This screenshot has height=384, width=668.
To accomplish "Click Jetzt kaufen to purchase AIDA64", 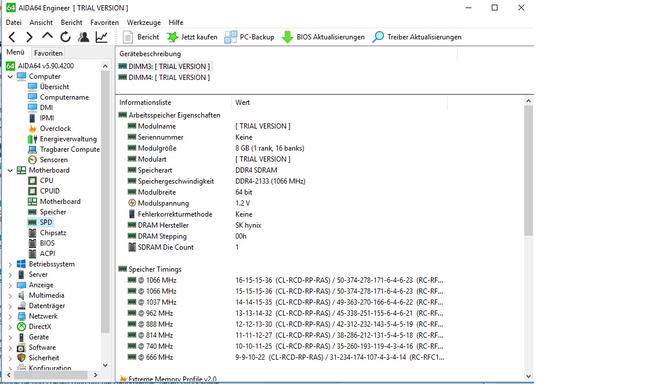I will pos(192,37).
